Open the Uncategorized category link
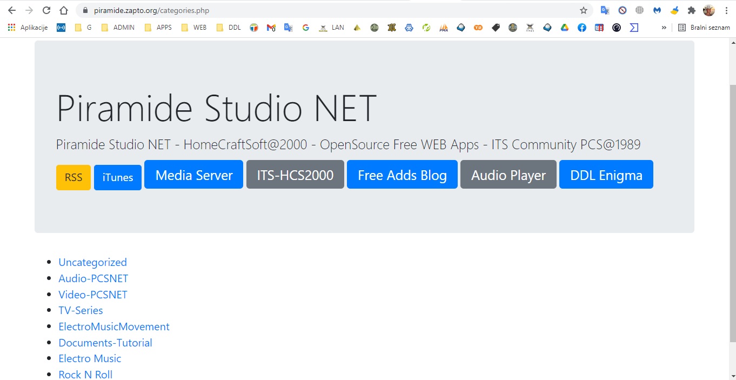This screenshot has width=736, height=380. point(93,262)
